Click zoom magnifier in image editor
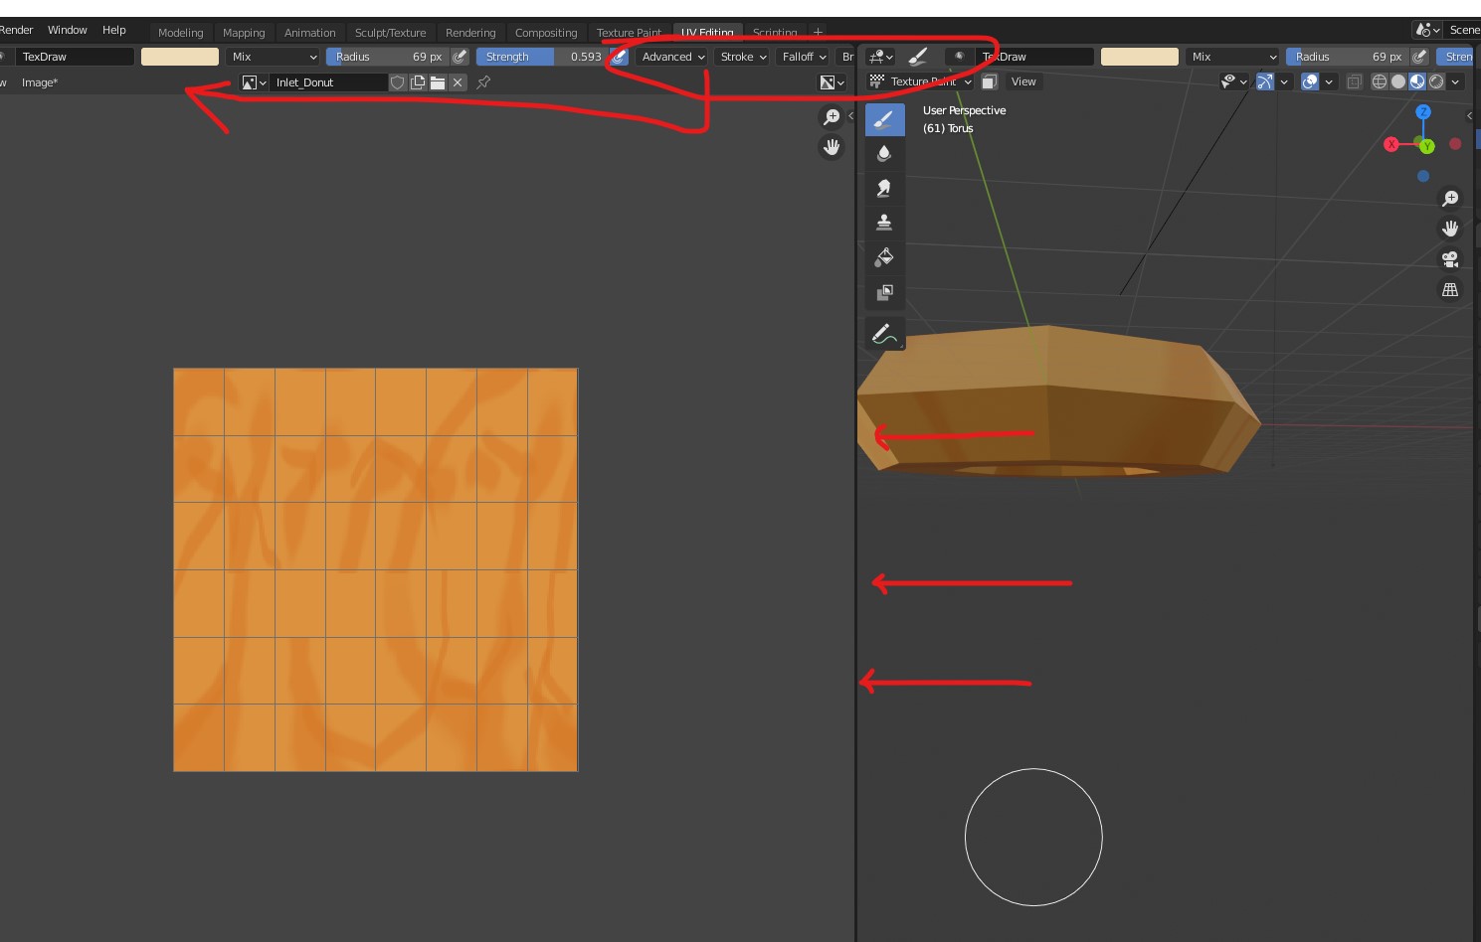Screen dimensions: 1481x942 [832, 117]
